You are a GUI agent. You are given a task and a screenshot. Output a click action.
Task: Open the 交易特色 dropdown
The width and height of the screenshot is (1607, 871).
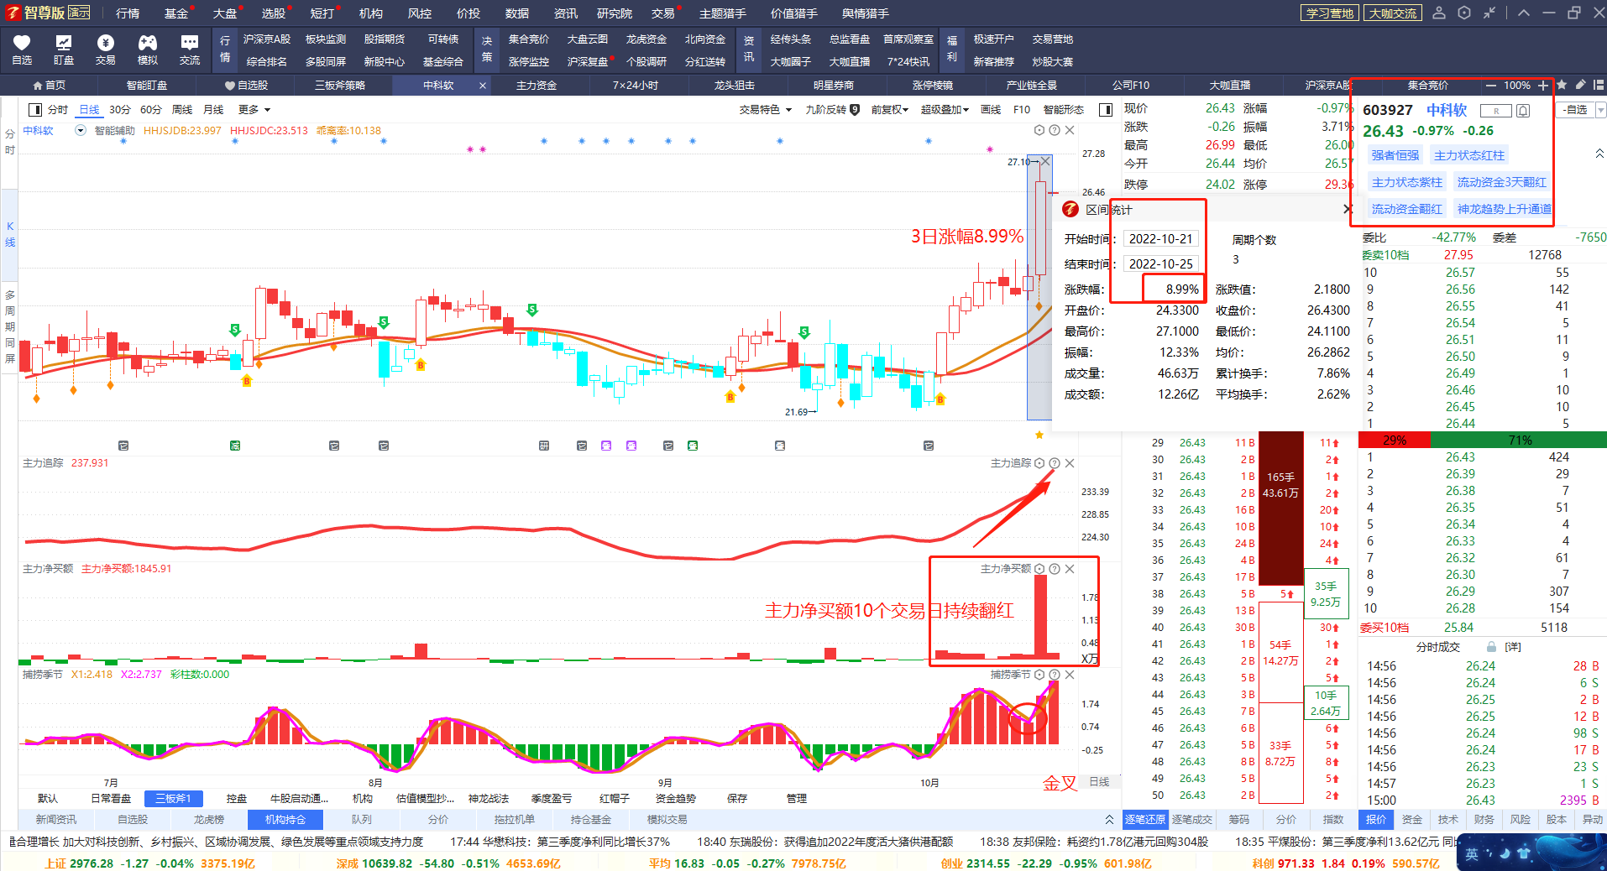point(765,110)
